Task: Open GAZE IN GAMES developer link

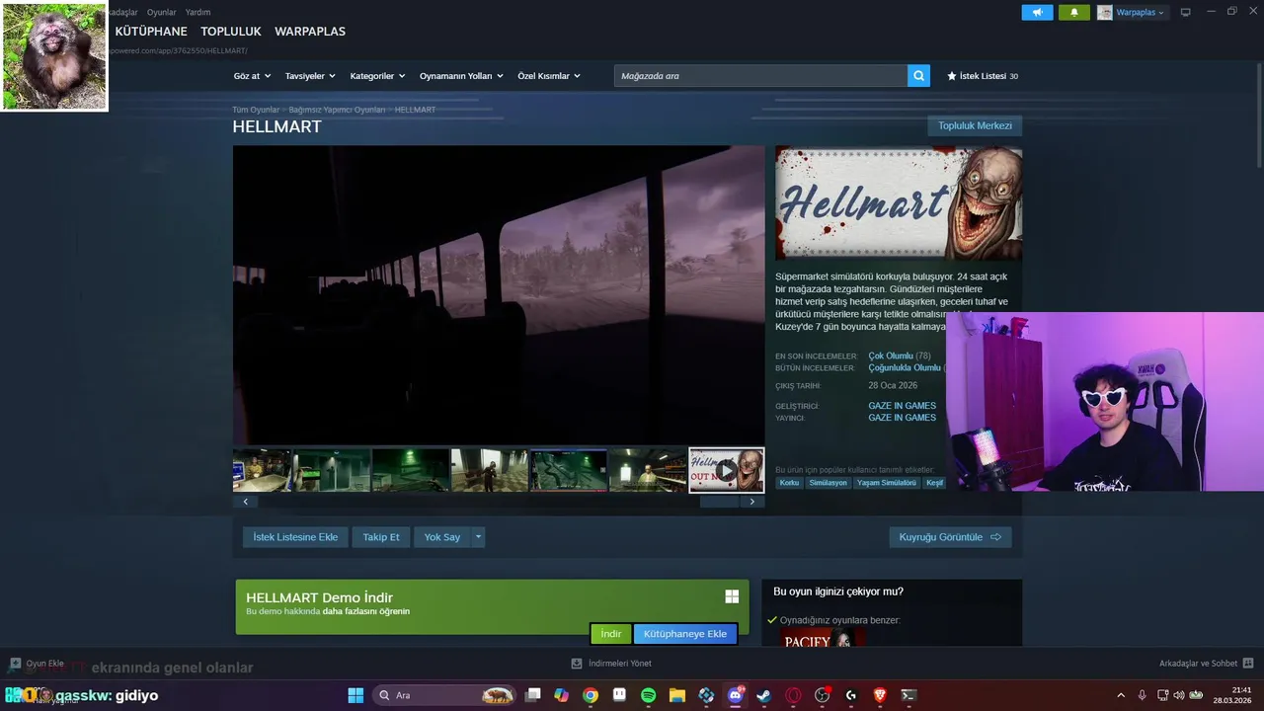Action: click(902, 406)
